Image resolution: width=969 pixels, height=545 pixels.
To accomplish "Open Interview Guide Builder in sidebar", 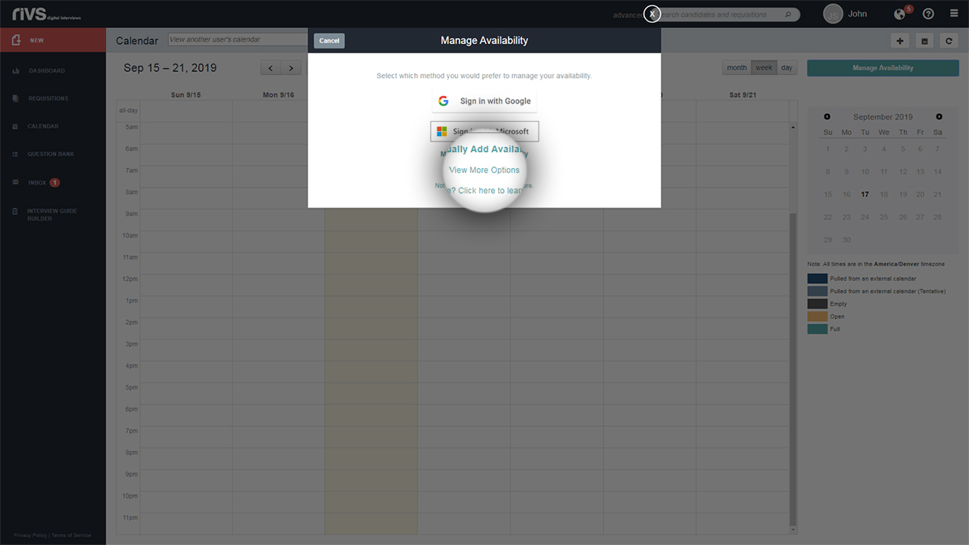I will pyautogui.click(x=53, y=214).
